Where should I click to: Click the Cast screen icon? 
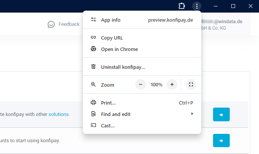tap(93, 125)
